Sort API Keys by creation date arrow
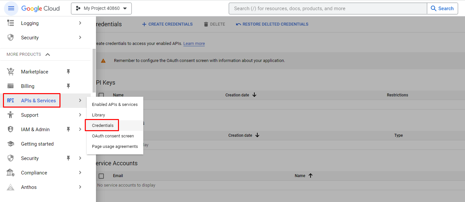 254,95
